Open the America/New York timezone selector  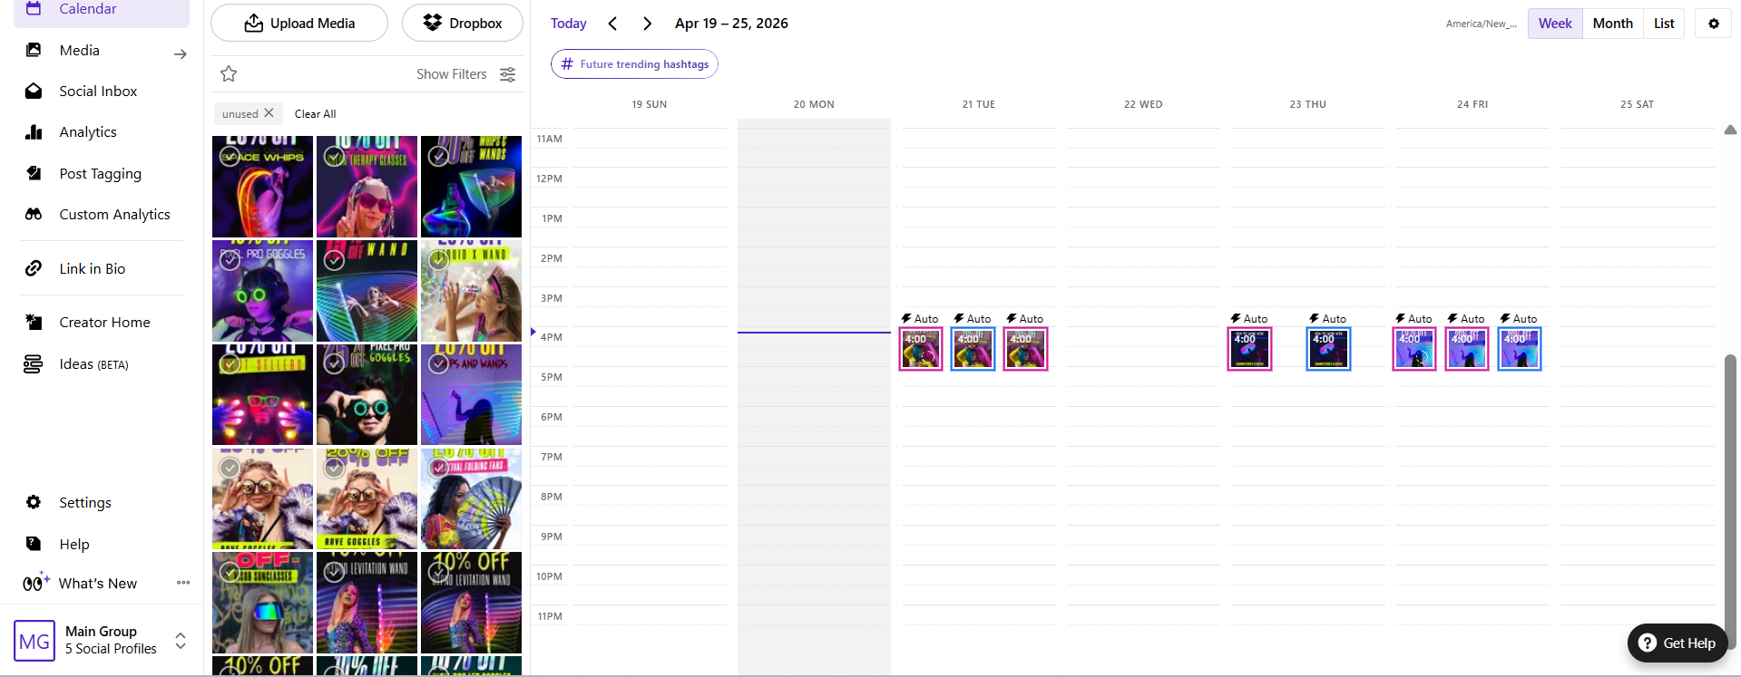point(1481,24)
